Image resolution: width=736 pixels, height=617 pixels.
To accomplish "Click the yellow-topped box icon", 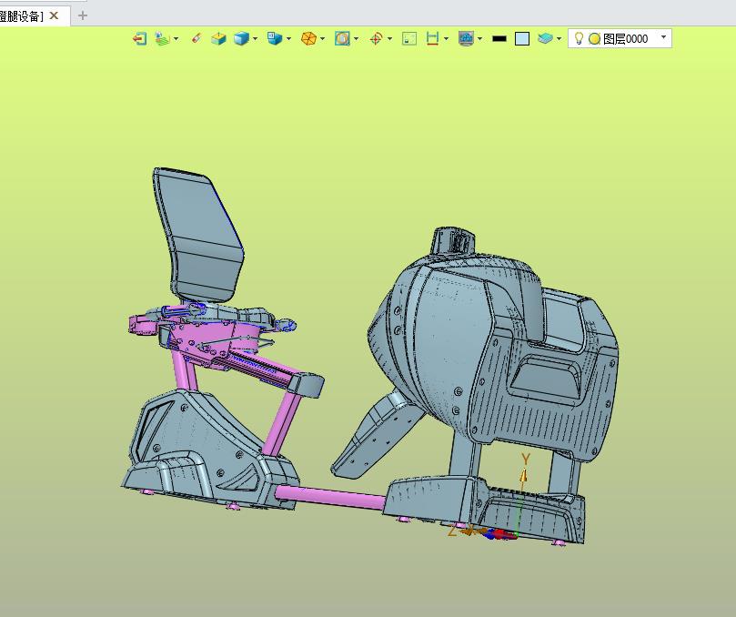I will 218,38.
